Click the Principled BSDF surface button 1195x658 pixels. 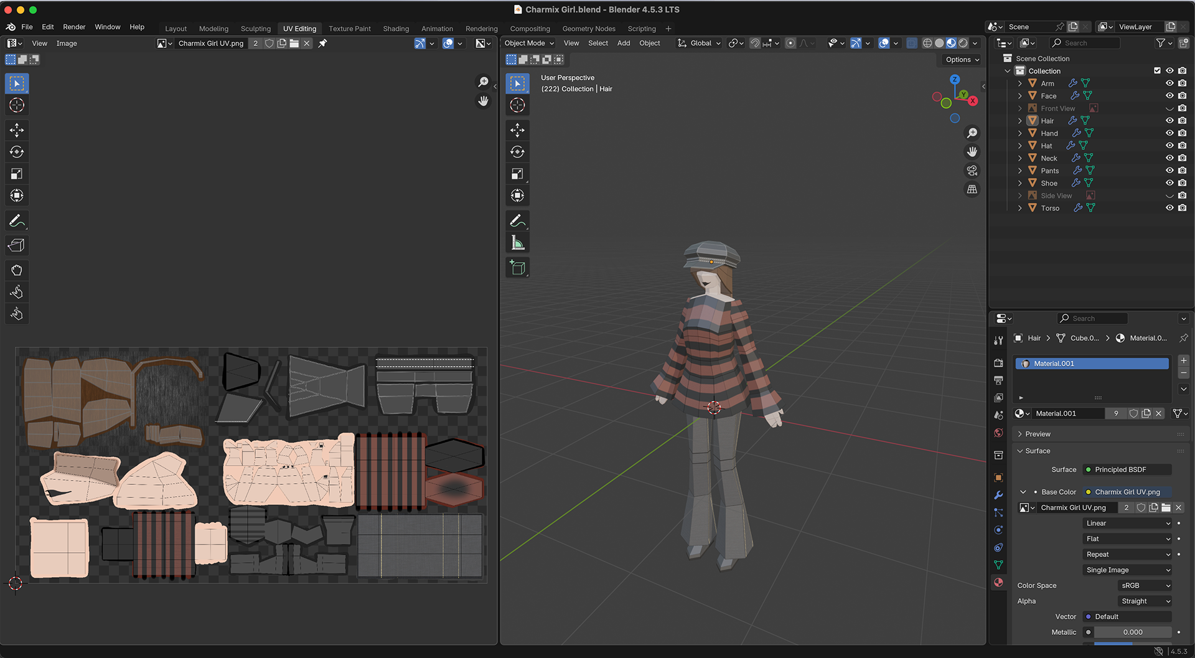click(x=1127, y=470)
